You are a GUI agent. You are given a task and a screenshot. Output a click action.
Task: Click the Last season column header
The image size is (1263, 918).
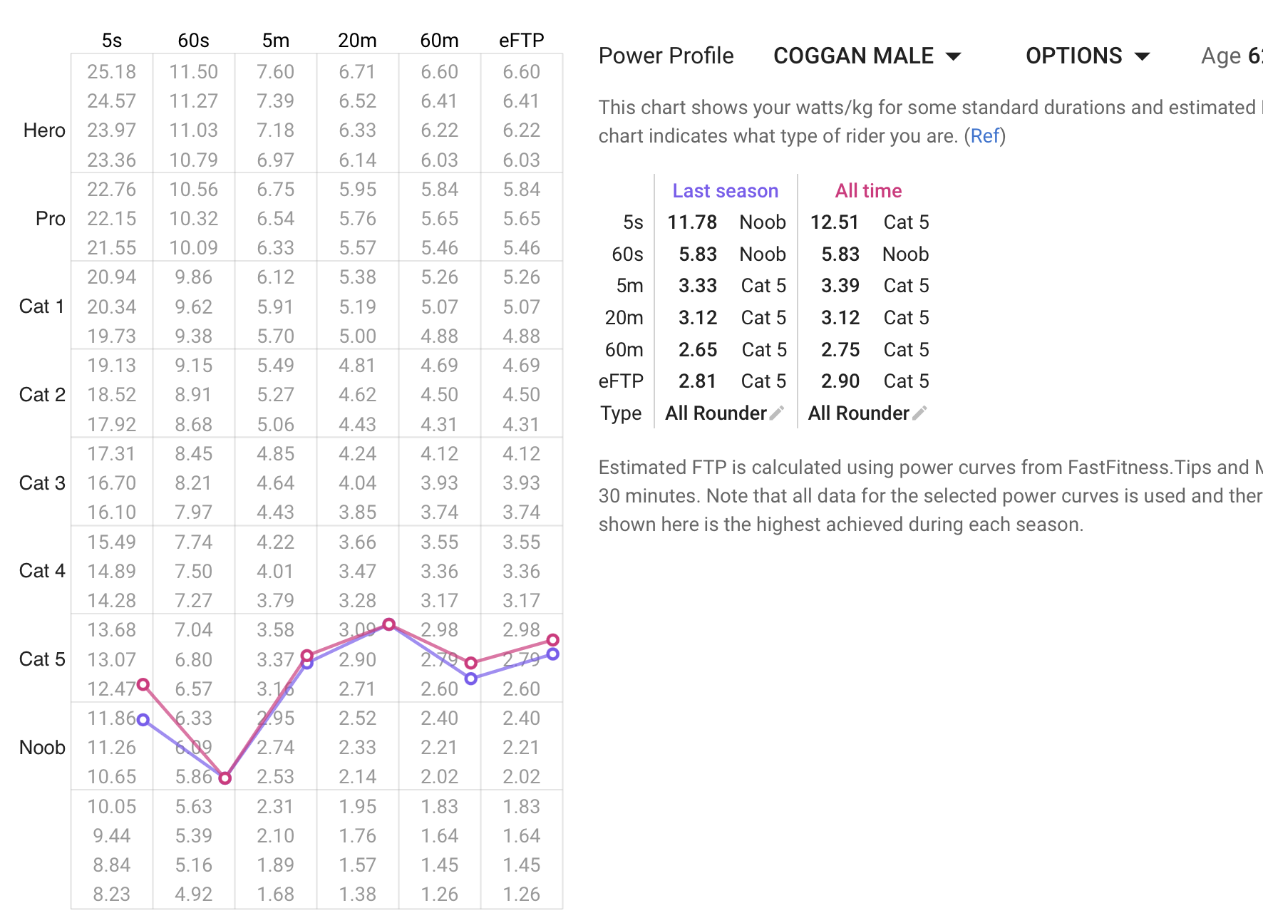coord(725,191)
